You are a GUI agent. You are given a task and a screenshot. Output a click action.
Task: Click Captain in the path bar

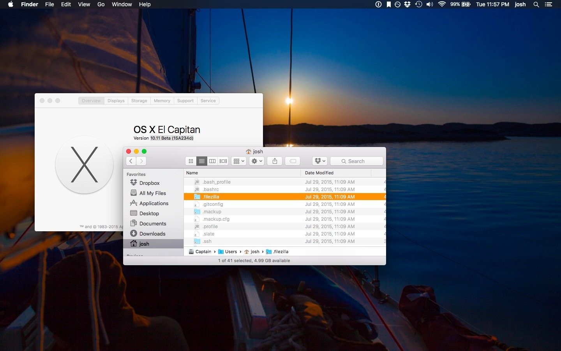pos(200,252)
